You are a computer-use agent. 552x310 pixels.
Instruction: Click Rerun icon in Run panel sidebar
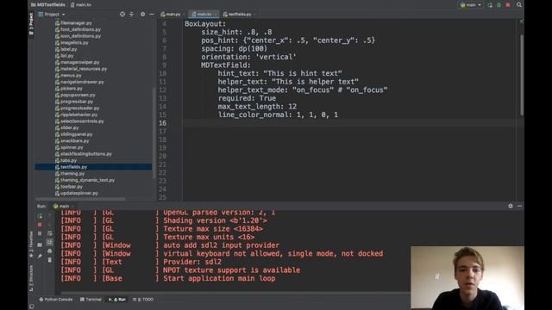(40, 216)
